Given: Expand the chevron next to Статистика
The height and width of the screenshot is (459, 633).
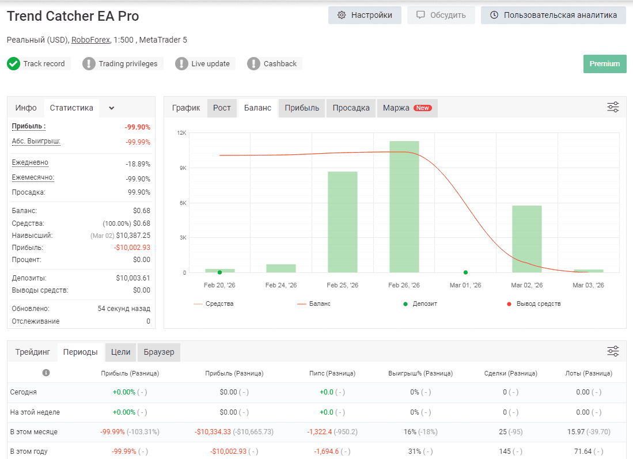Looking at the screenshot, I should coord(111,108).
